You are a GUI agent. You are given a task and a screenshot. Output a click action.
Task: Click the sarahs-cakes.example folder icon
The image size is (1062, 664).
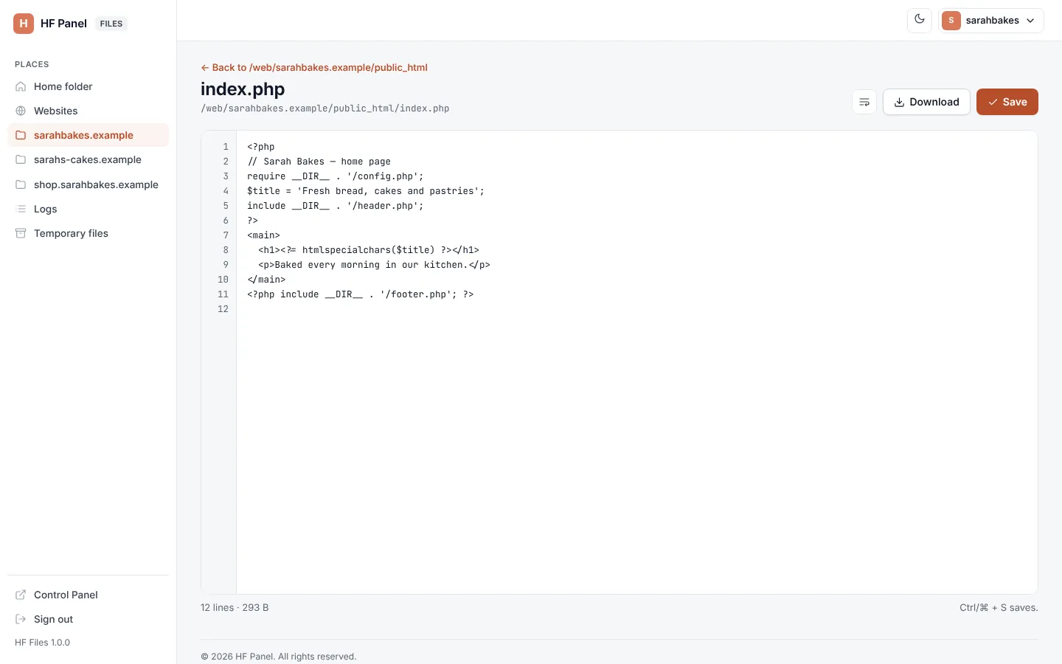tap(21, 159)
